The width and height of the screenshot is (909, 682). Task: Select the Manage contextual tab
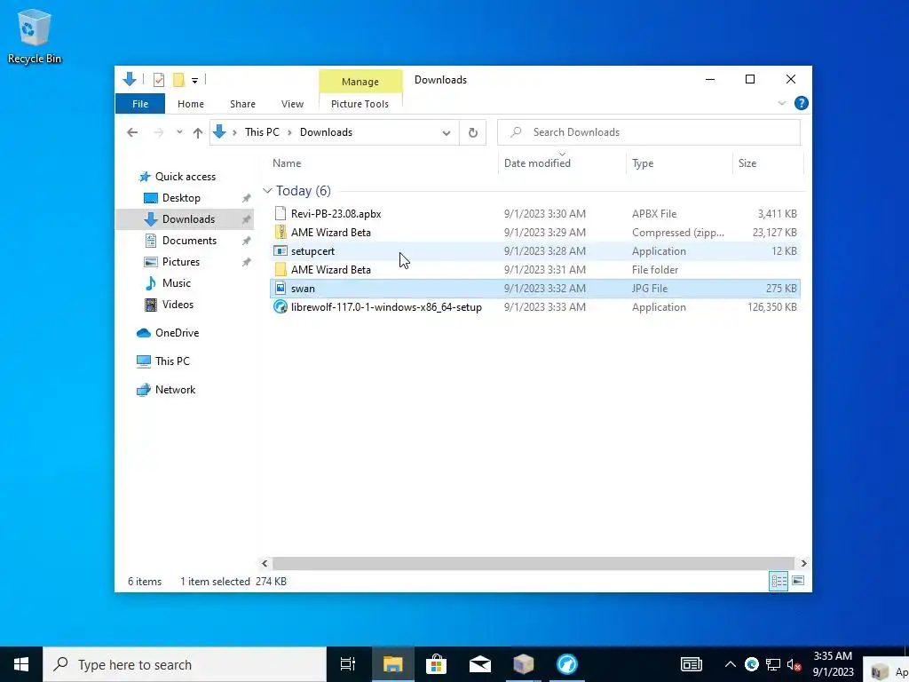tap(360, 82)
